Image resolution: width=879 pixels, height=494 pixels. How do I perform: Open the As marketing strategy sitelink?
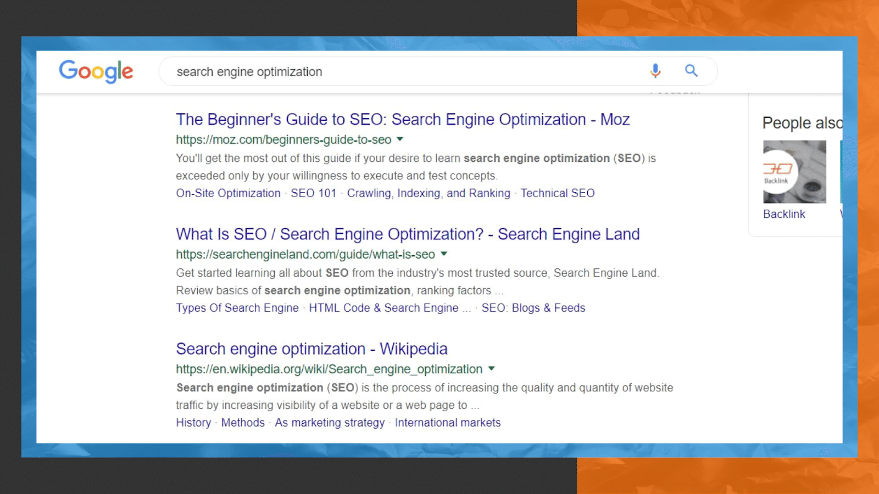click(x=330, y=423)
